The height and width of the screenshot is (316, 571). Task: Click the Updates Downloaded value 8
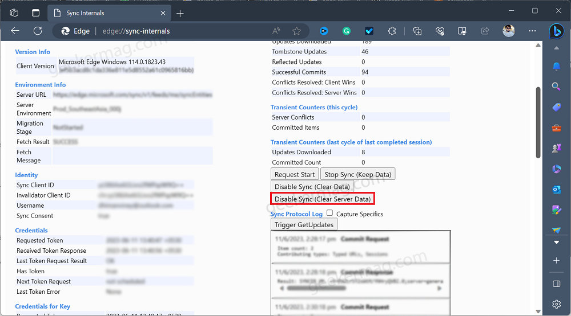tap(363, 152)
